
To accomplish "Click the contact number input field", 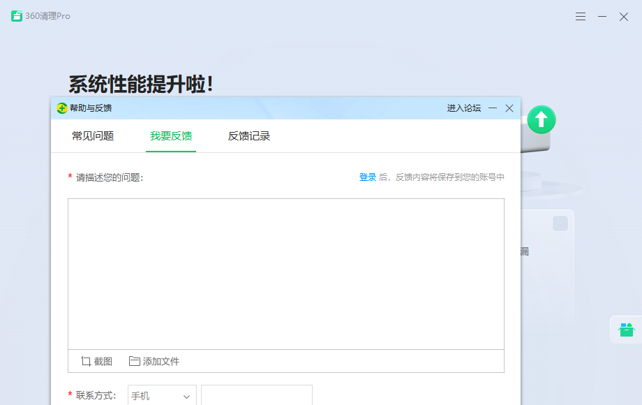I will click(257, 396).
